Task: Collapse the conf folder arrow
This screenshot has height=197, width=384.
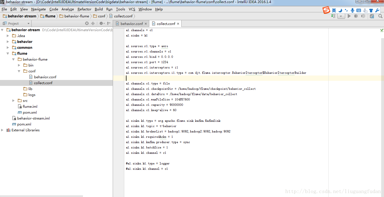Action: (x=19, y=71)
